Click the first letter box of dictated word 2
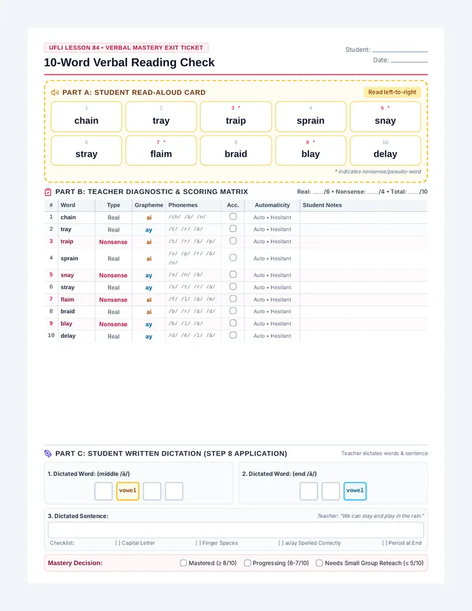Screen dimensions: 472x611 (x=309, y=491)
